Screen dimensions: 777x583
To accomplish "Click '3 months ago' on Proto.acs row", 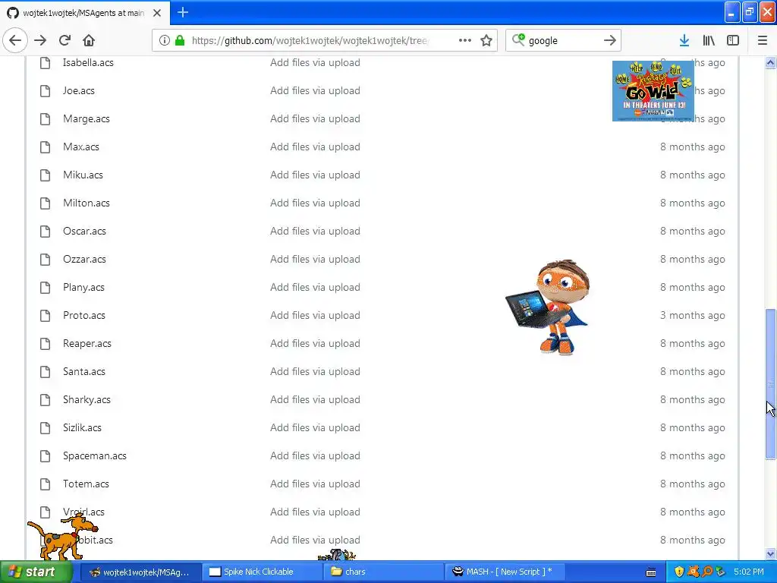I will pyautogui.click(x=692, y=315).
